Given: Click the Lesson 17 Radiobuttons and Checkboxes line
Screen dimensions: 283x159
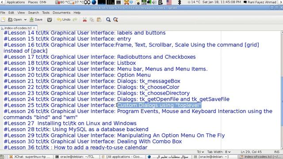Looking at the screenshot, I should coord(99,57).
